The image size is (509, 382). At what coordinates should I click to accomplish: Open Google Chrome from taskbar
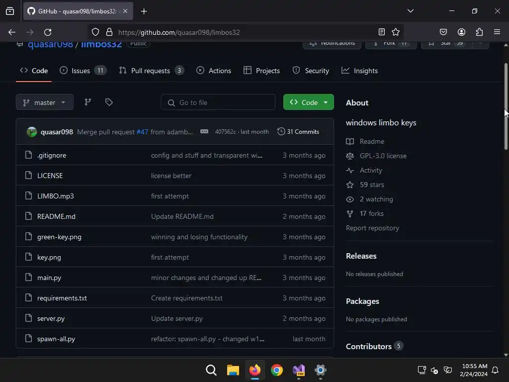pos(276,370)
